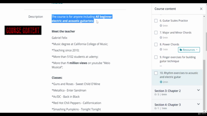
Task: Open the Resources dropdown
Action: 189,50
